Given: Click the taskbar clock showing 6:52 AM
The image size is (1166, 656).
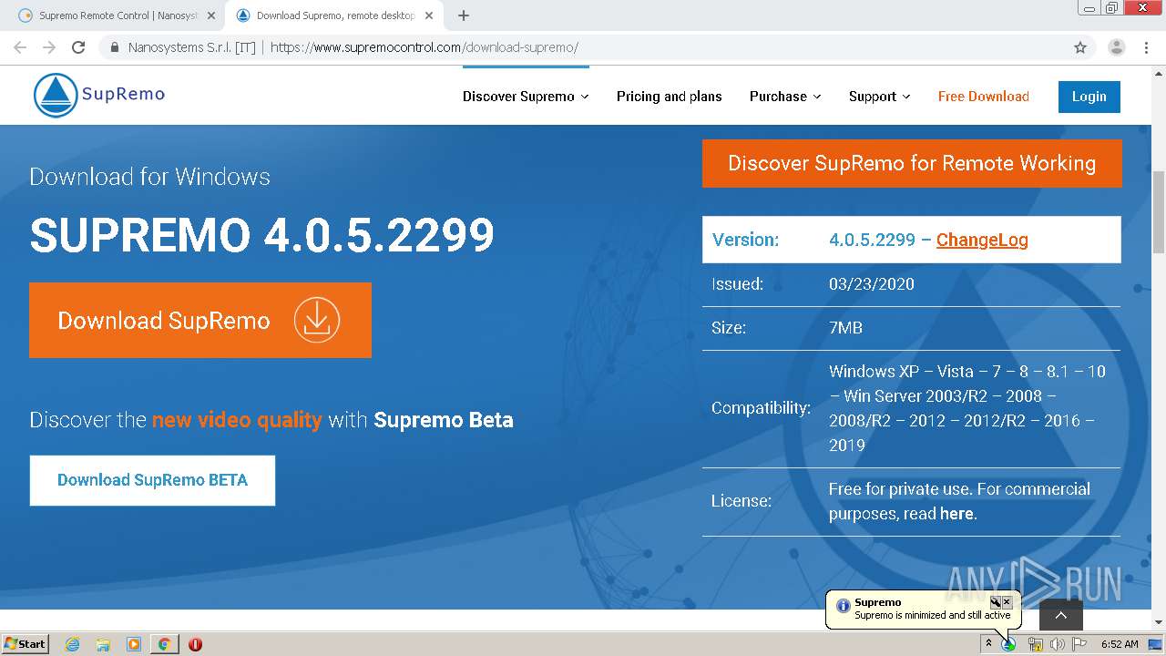Looking at the screenshot, I should click(x=1120, y=644).
